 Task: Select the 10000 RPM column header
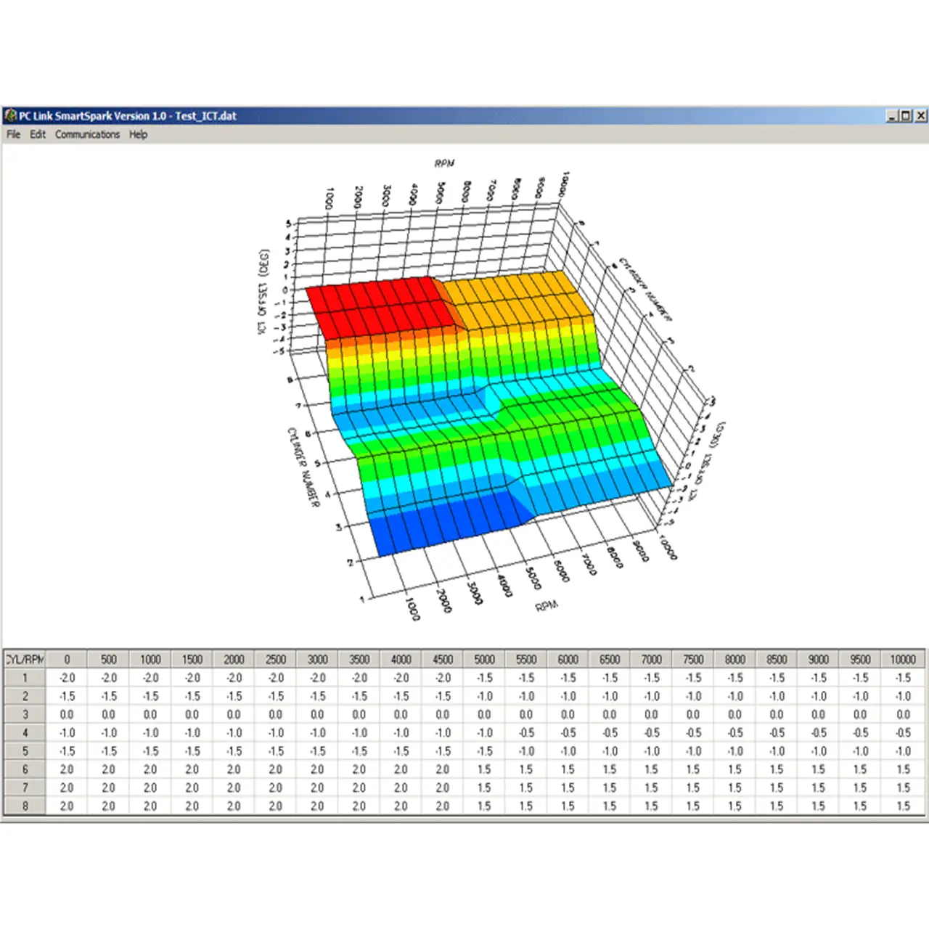coord(903,659)
